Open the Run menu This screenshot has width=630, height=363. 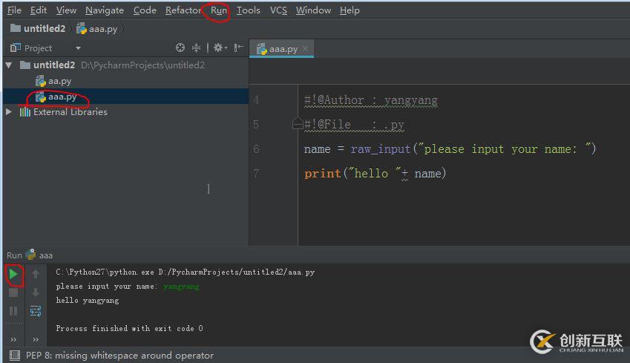pos(219,10)
